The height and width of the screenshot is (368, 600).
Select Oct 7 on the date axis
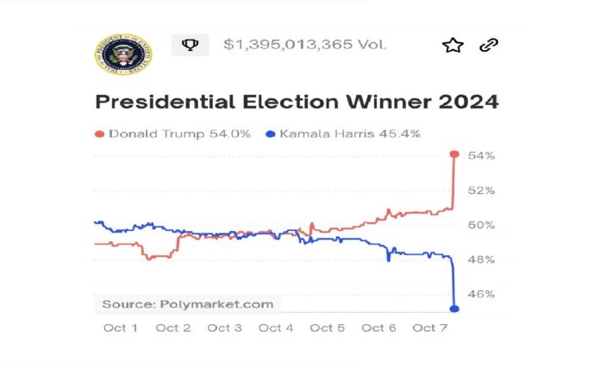[430, 327]
